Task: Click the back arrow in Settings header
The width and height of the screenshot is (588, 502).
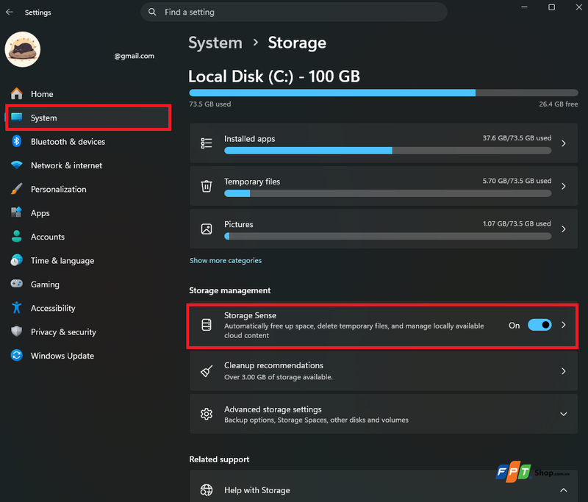Action: pos(10,12)
